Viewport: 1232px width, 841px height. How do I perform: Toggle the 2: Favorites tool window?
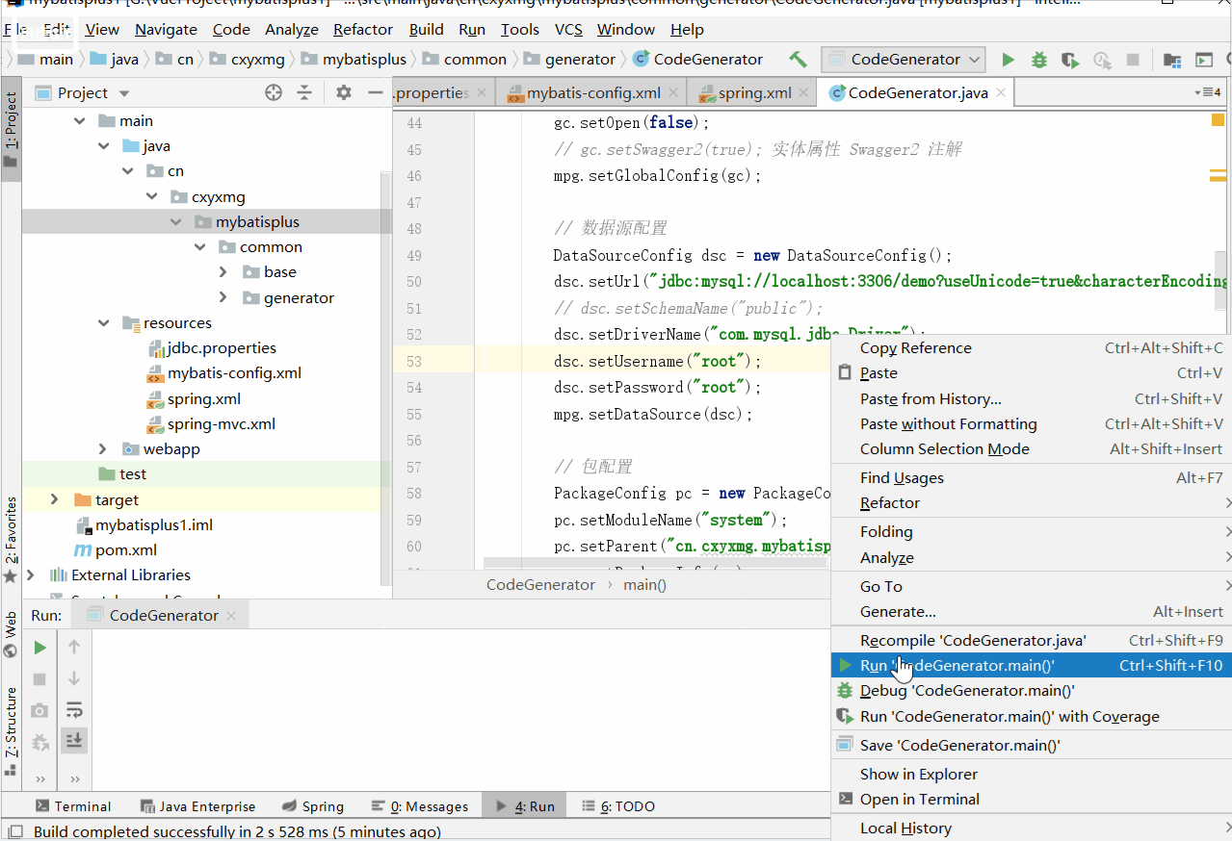point(11,539)
